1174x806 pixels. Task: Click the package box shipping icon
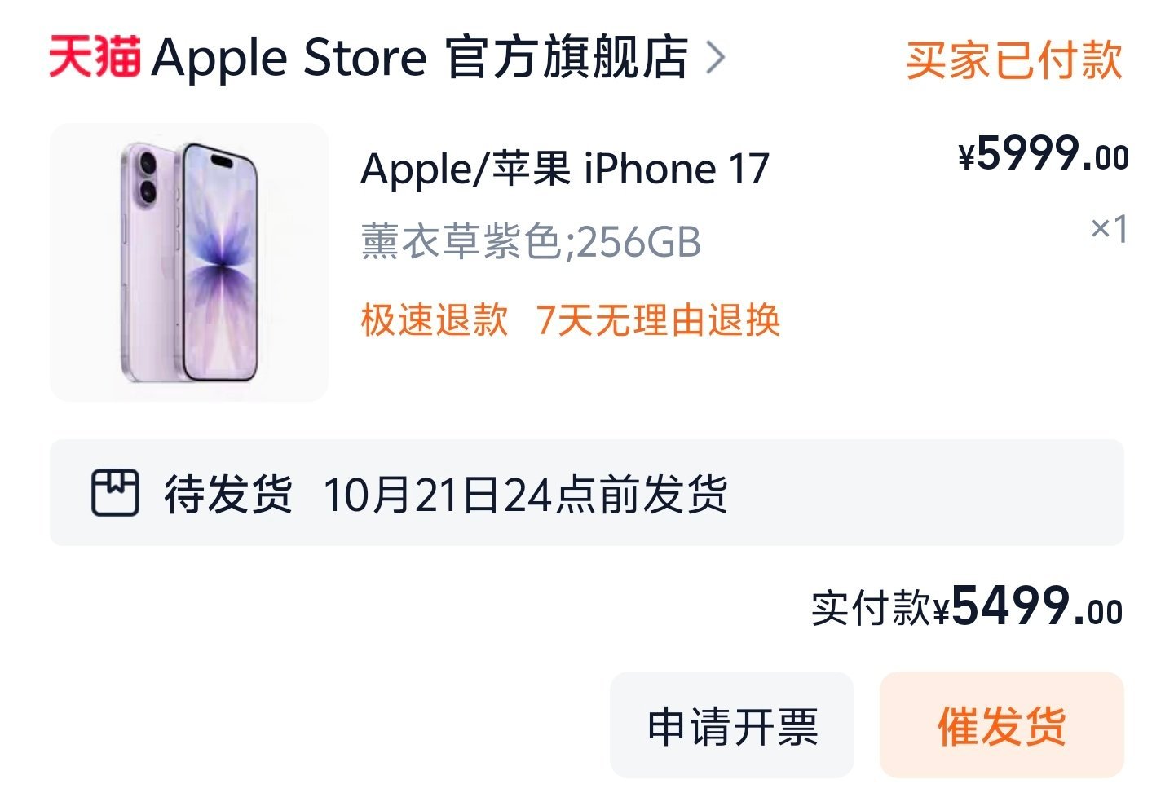(x=114, y=492)
